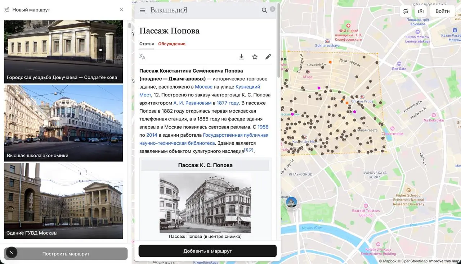Click the Board of Trustees Building icon

pos(366,206)
